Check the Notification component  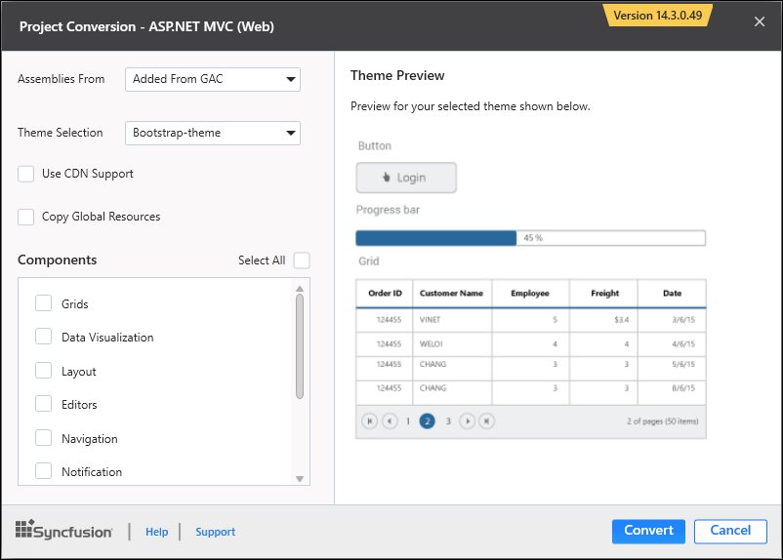43,470
